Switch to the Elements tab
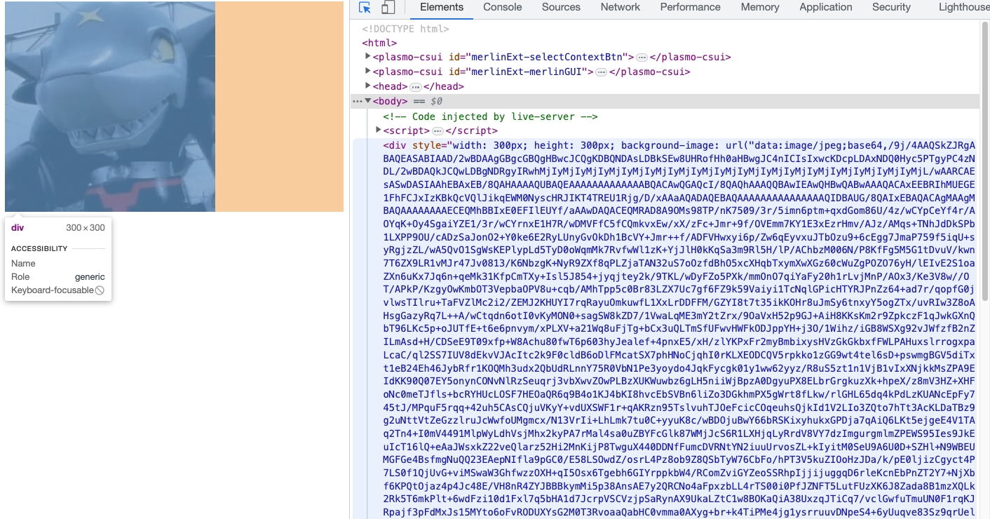 pyautogui.click(x=442, y=7)
